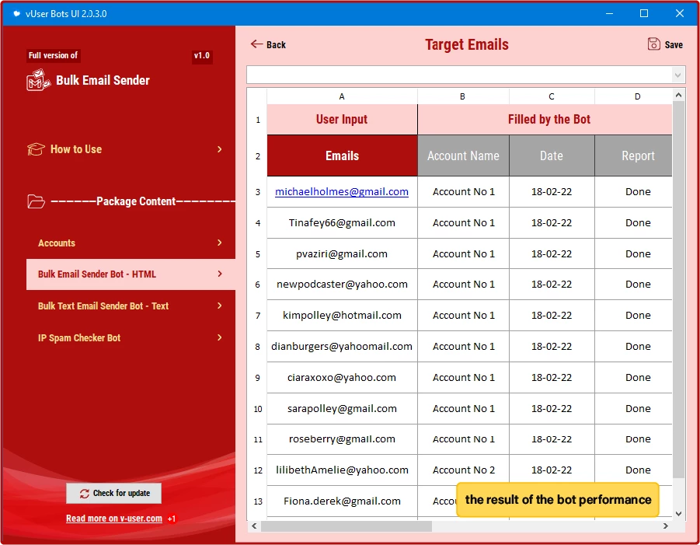Select the newpodcaster@yahoo.com cell
Viewport: 700px width, 545px height.
coord(342,285)
